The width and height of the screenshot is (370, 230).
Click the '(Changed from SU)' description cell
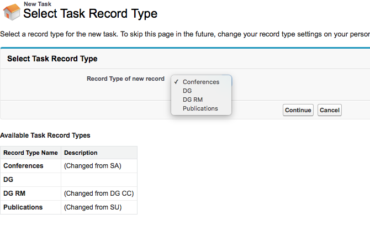[92, 207]
